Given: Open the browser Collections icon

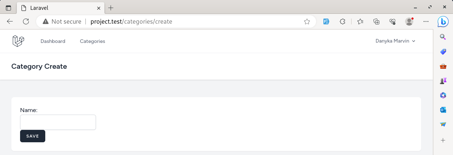Looking at the screenshot, I should click(x=376, y=21).
